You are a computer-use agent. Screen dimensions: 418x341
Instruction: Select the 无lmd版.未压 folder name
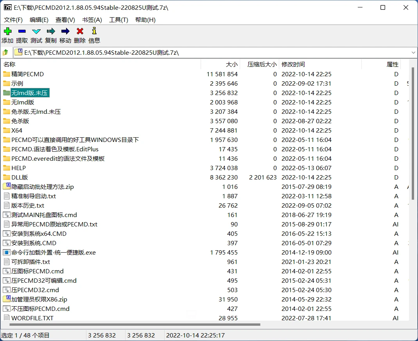[29, 93]
